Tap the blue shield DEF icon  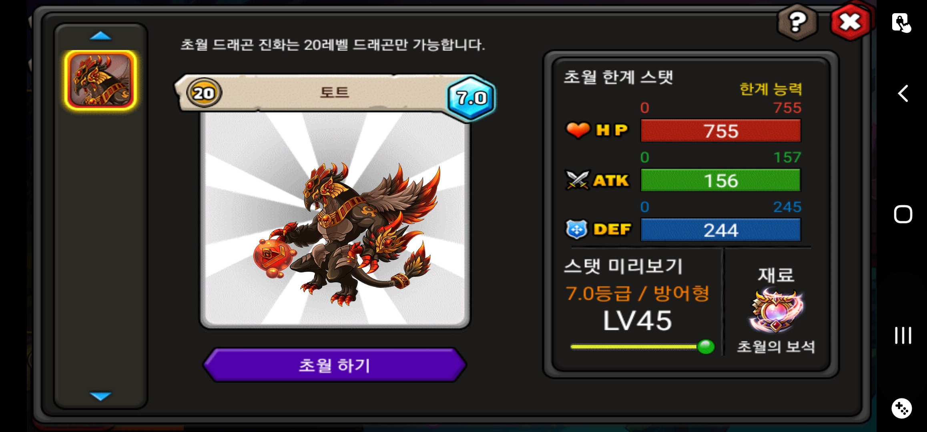[x=577, y=230]
